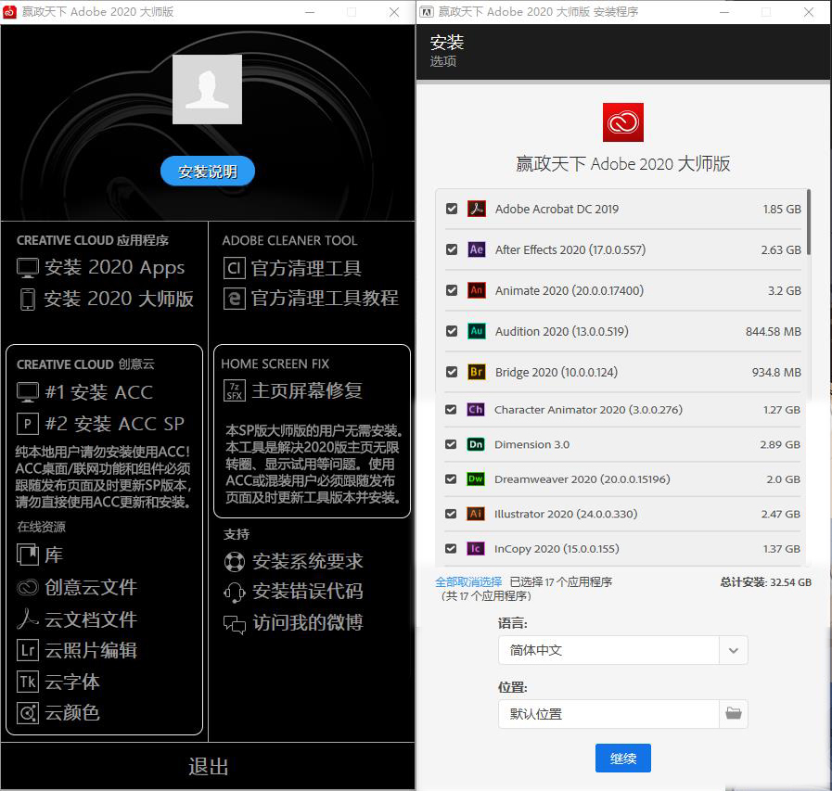
Task: Click the 继续 continue button
Action: click(x=623, y=759)
